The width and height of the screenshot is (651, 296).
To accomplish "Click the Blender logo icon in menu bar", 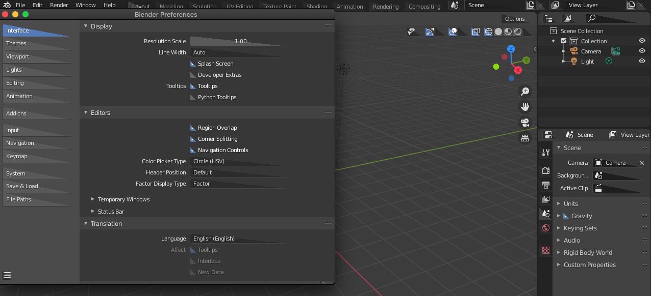I will [x=6, y=5].
